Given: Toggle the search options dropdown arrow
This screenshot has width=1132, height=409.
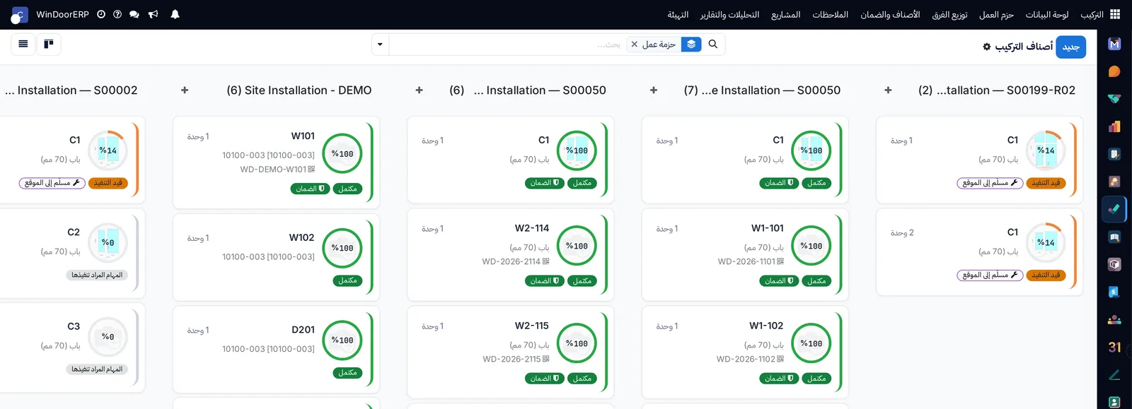Looking at the screenshot, I should point(380,45).
